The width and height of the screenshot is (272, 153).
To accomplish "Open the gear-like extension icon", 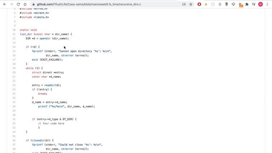I will coord(220,5).
